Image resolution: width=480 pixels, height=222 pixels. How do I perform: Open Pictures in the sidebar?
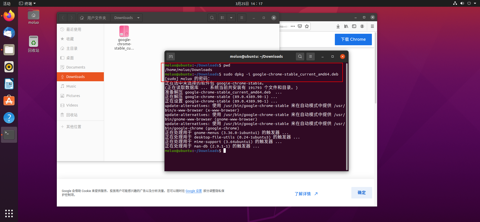80,96
